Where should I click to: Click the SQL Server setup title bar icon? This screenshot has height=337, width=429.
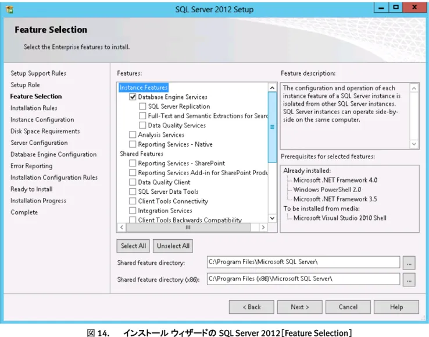coord(9,9)
